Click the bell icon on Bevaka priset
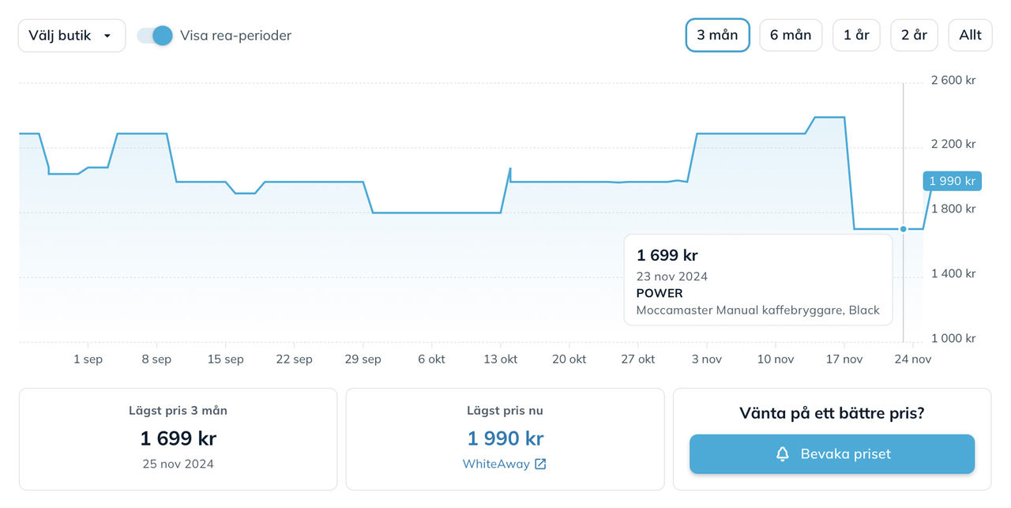 (x=783, y=454)
